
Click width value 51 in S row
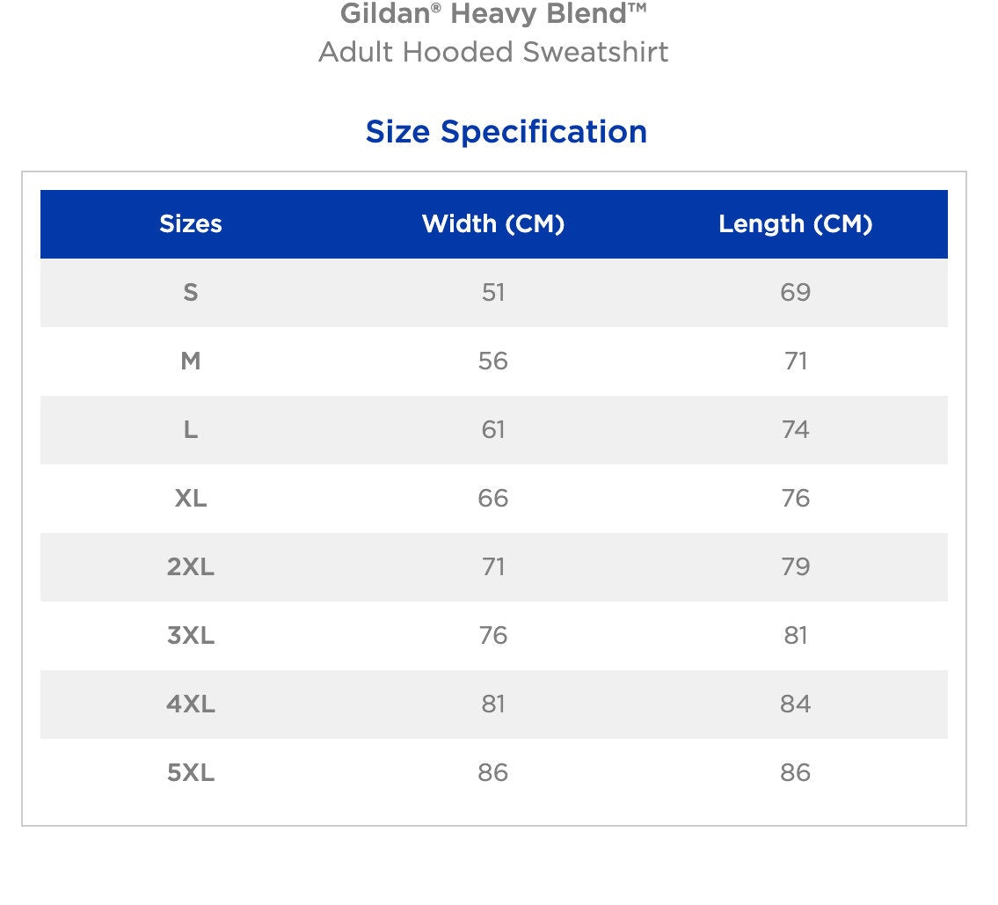click(x=493, y=293)
